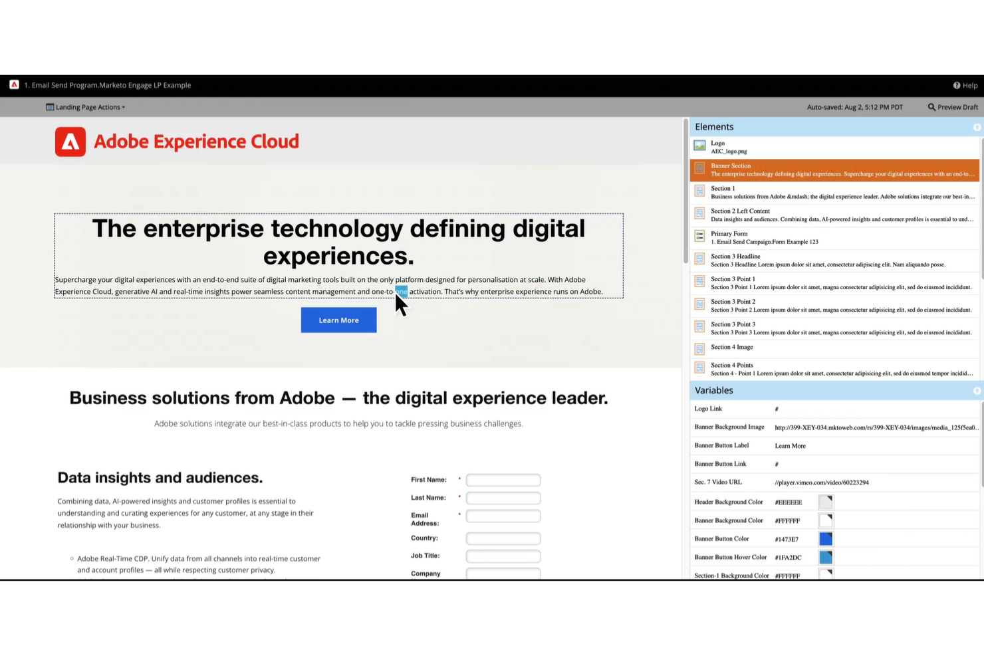Focus the Country form field

[503, 538]
